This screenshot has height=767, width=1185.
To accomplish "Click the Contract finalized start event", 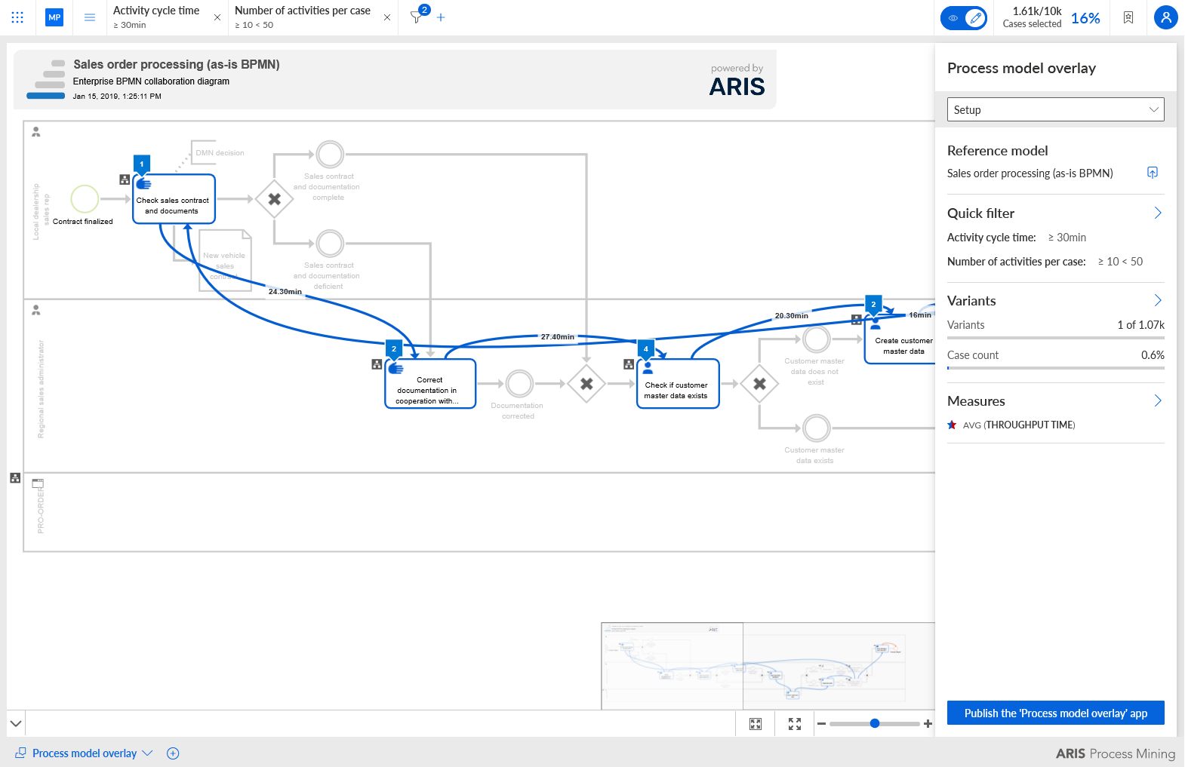I will (85, 199).
